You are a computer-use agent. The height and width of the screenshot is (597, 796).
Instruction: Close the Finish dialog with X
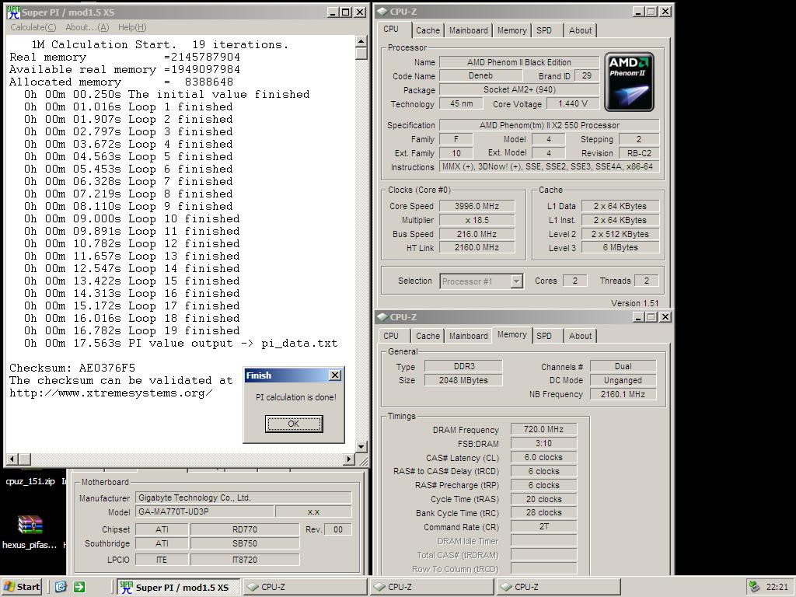(x=335, y=375)
